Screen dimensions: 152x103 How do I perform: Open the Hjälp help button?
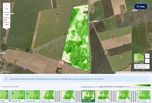[141, 7]
